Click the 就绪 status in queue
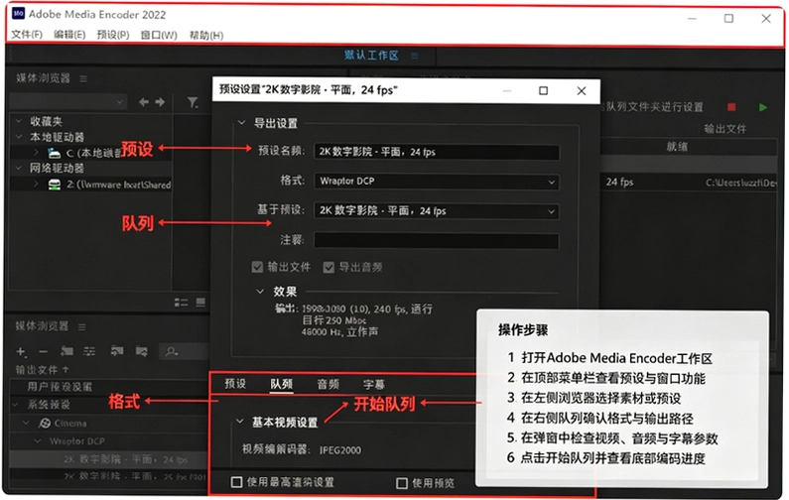This screenshot has height=500, width=789. [677, 147]
